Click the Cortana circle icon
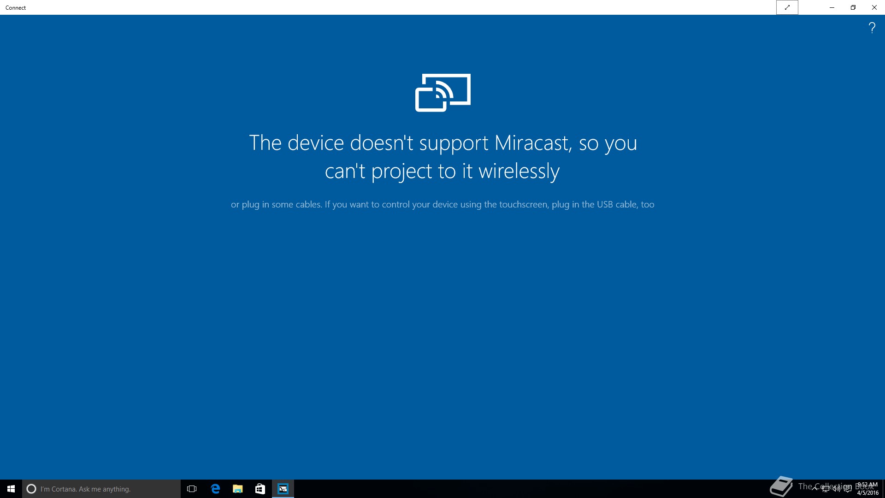Screen dimensions: 885x498 31,489
